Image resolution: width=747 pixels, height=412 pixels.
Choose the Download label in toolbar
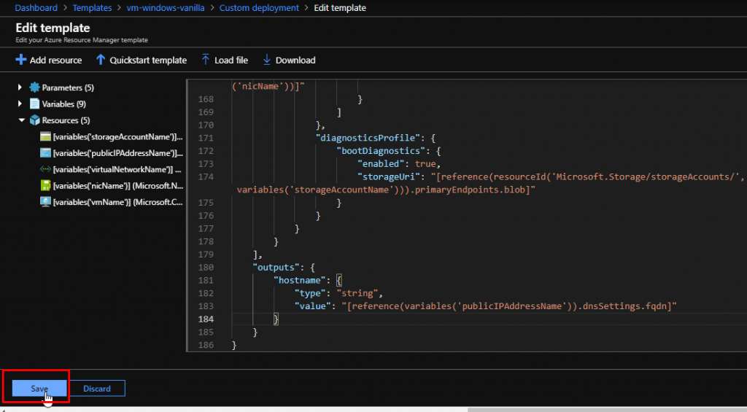coord(295,60)
